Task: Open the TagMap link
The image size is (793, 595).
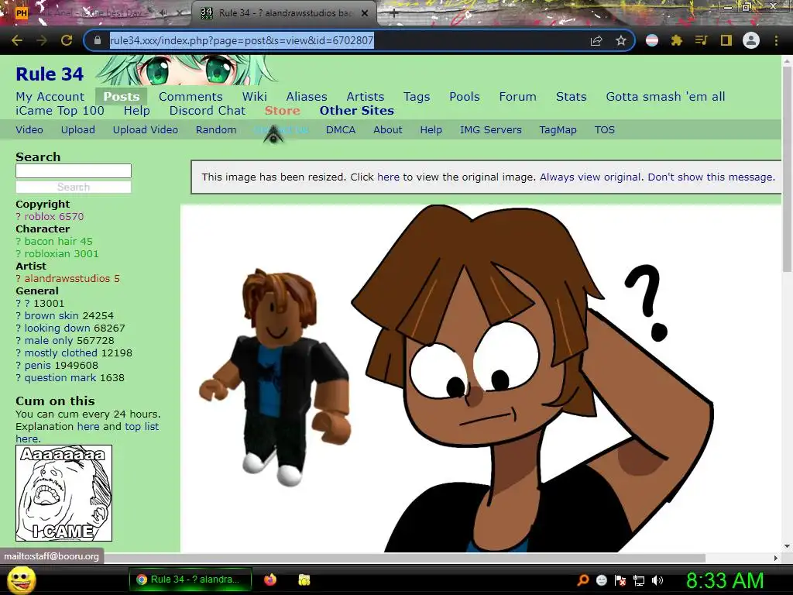Action: [x=558, y=130]
